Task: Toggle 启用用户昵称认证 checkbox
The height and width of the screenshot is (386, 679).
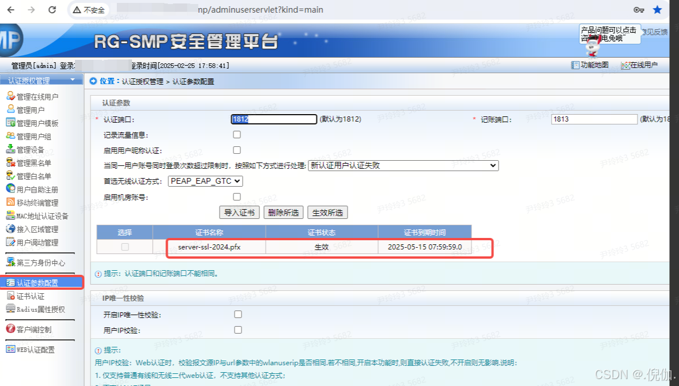Action: [237, 150]
